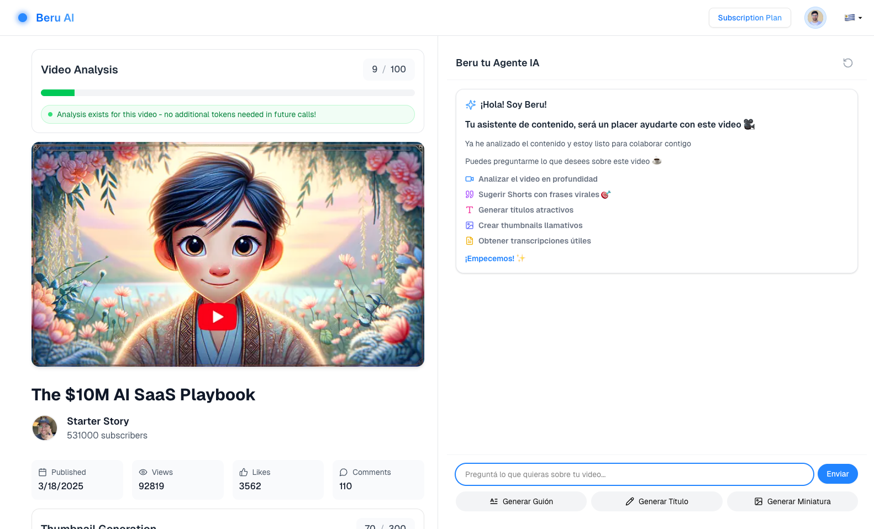
Task: Play the YouTube video
Action: [218, 316]
